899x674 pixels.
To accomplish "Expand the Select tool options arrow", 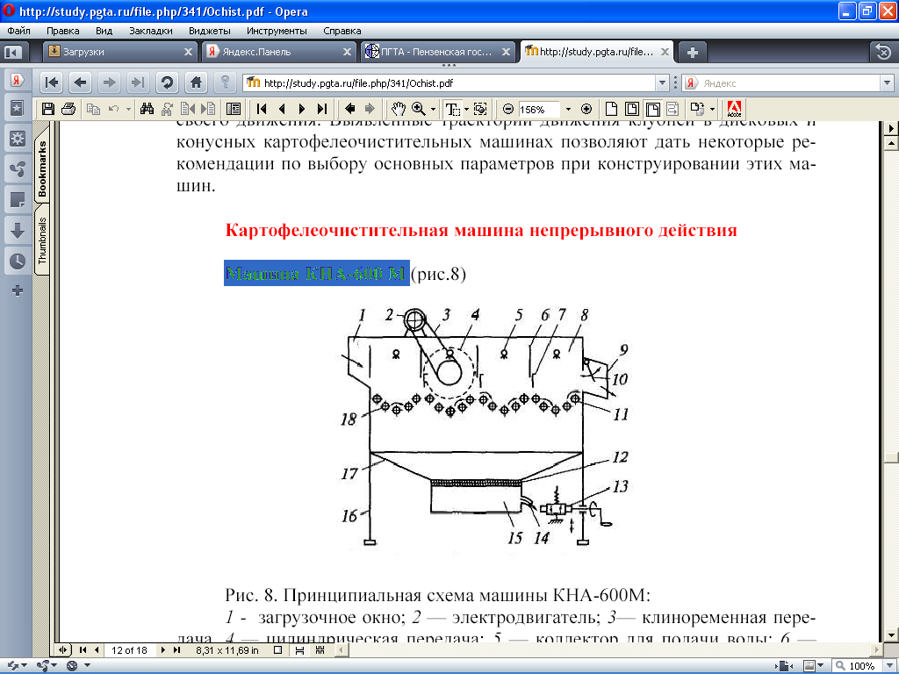I will pyautogui.click(x=466, y=109).
